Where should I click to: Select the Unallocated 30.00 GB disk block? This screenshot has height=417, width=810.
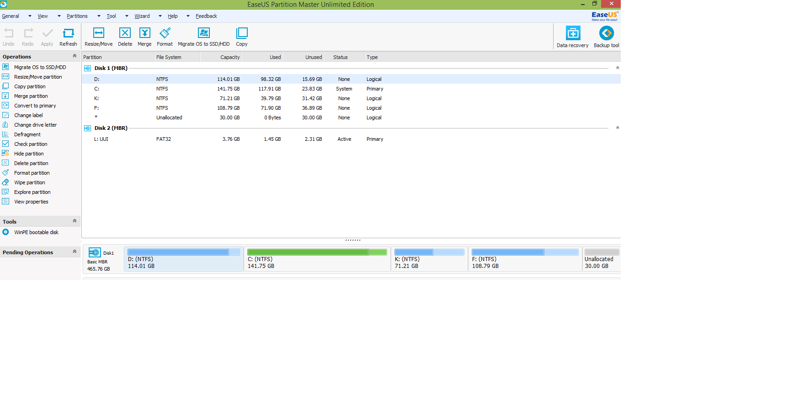[x=602, y=259]
